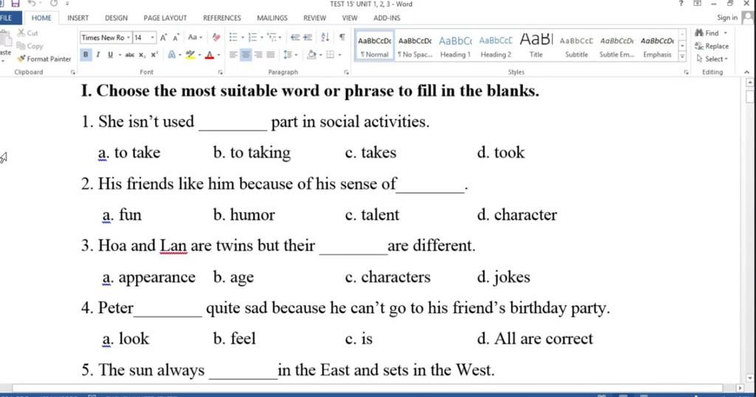This screenshot has height=397, width=756.
Task: Click Decrease Indent icon
Action: pyautogui.click(x=295, y=37)
